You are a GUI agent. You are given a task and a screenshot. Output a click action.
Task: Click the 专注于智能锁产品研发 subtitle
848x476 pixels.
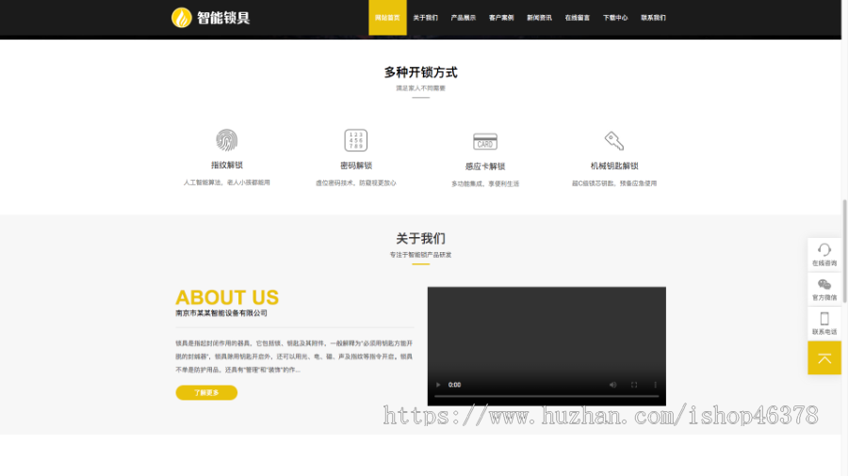pos(421,255)
